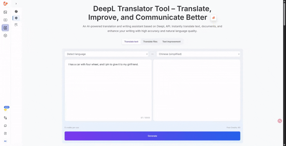Screen dimensions: 286x146
Task: Click the swap languages arrows
Action: tap(153, 54)
